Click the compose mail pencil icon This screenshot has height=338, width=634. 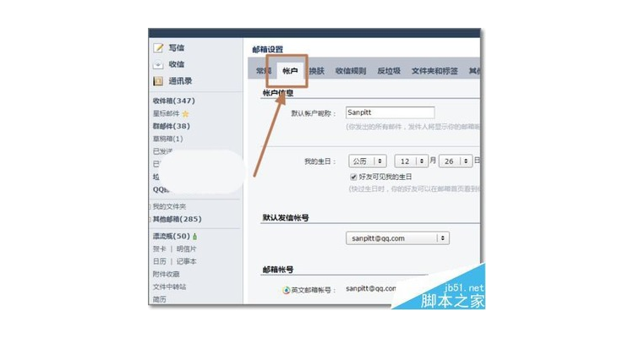(158, 48)
